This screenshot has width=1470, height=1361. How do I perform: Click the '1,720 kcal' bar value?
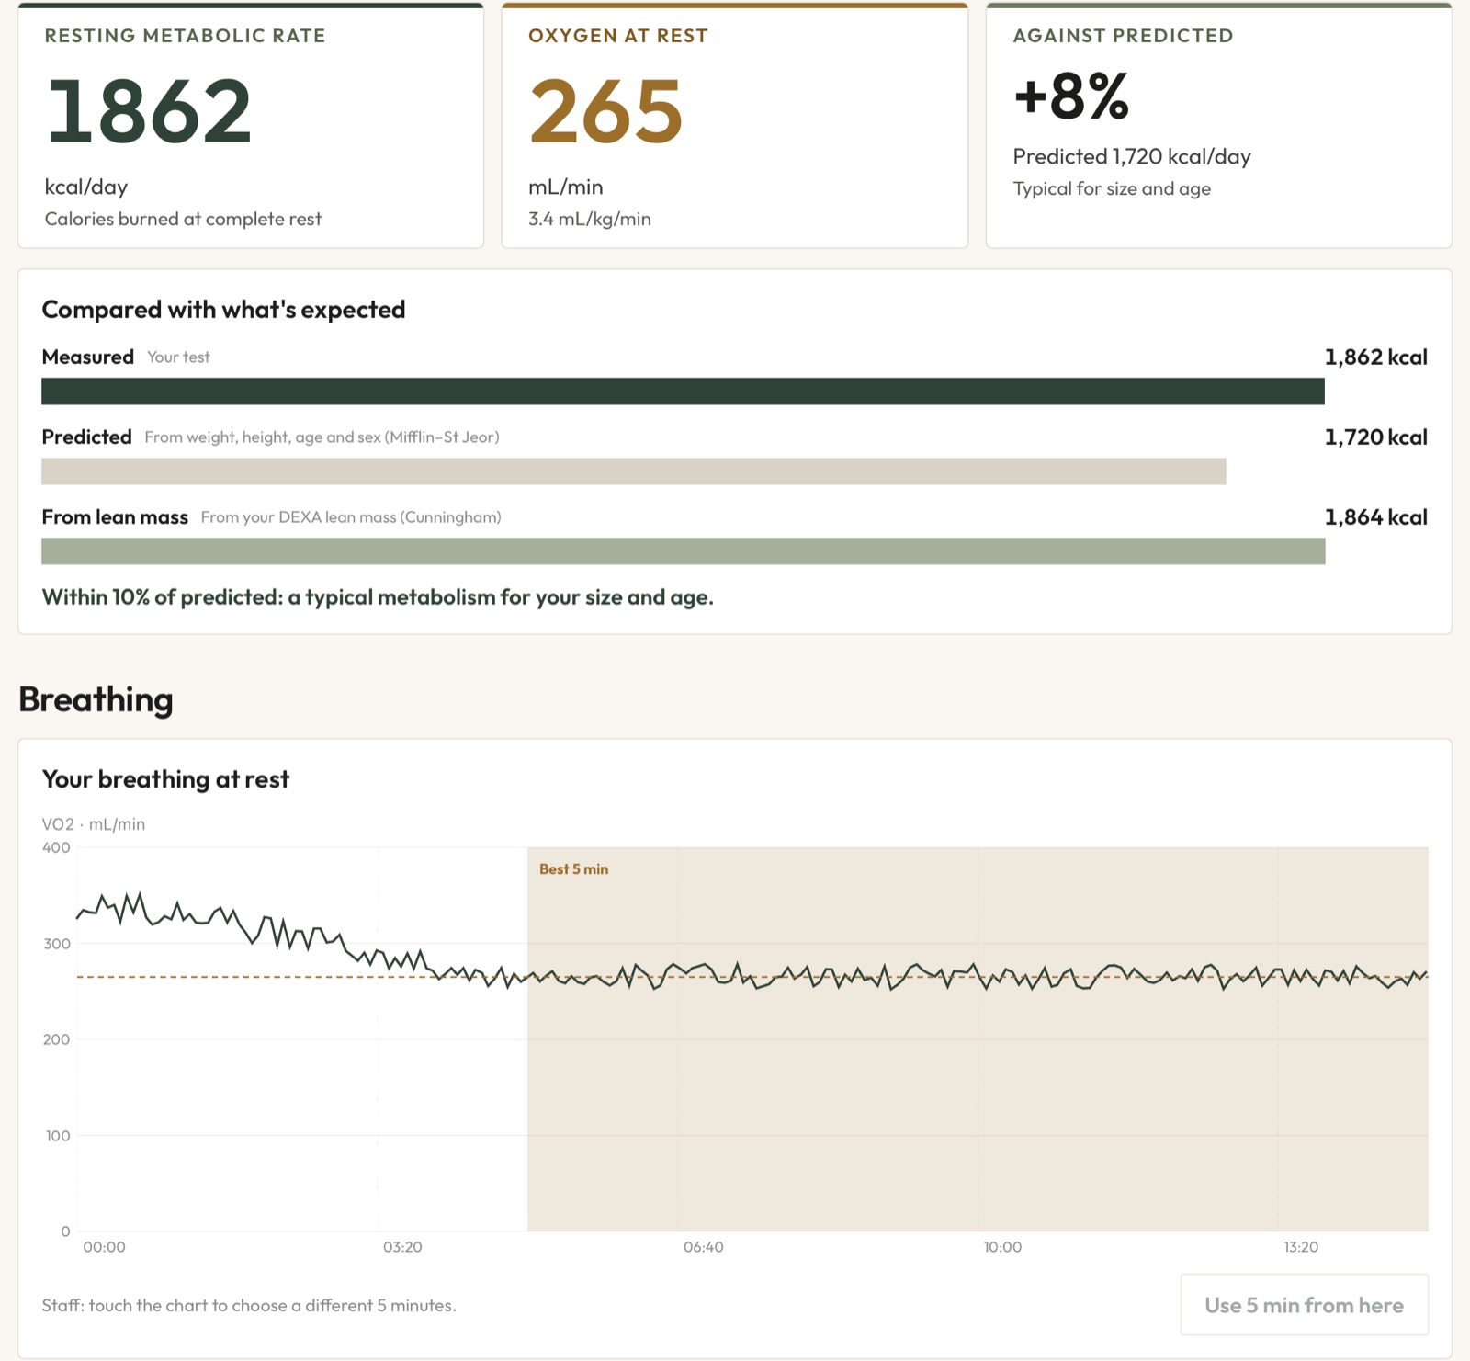tap(1375, 437)
